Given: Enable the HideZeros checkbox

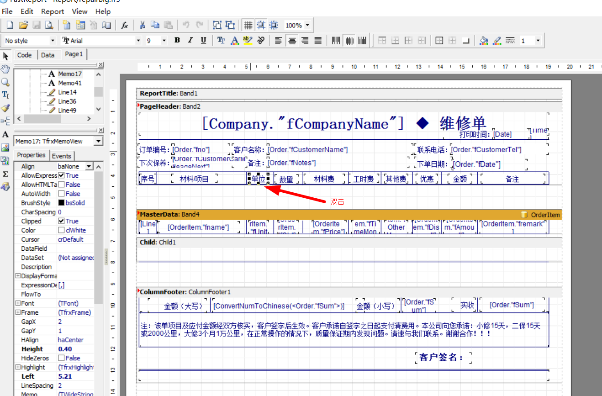Looking at the screenshot, I should point(61,358).
